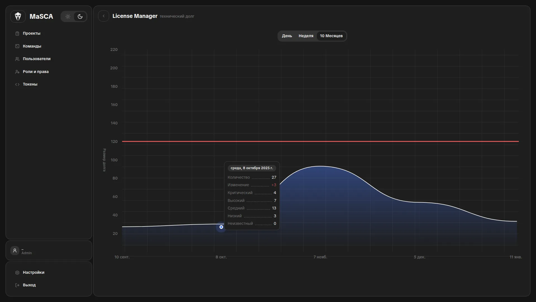536x302 pixels.
Task: Select the День time range
Action: [287, 36]
